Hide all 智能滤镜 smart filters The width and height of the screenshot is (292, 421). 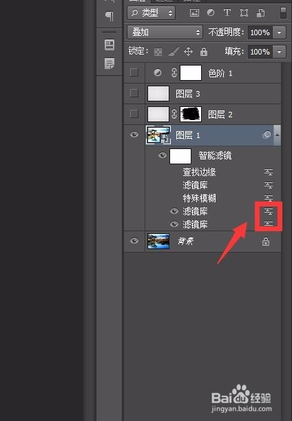(x=163, y=155)
